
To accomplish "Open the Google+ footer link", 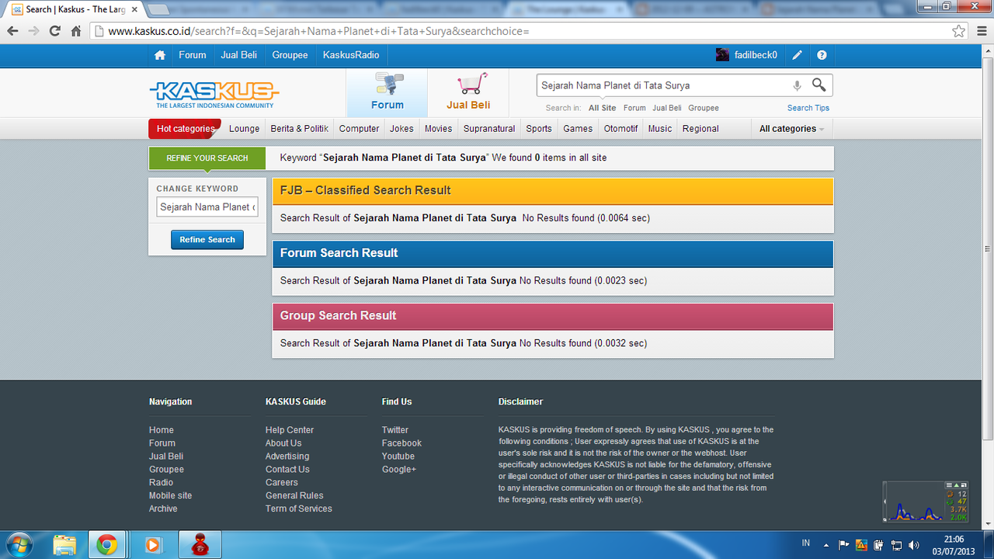I will coord(399,470).
